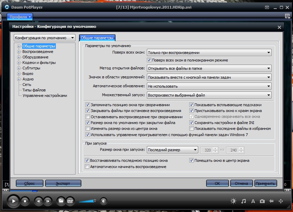293x212 pixels.
Task: Open 'Автоматическое обновление' dropdown list
Action: [x=209, y=86]
